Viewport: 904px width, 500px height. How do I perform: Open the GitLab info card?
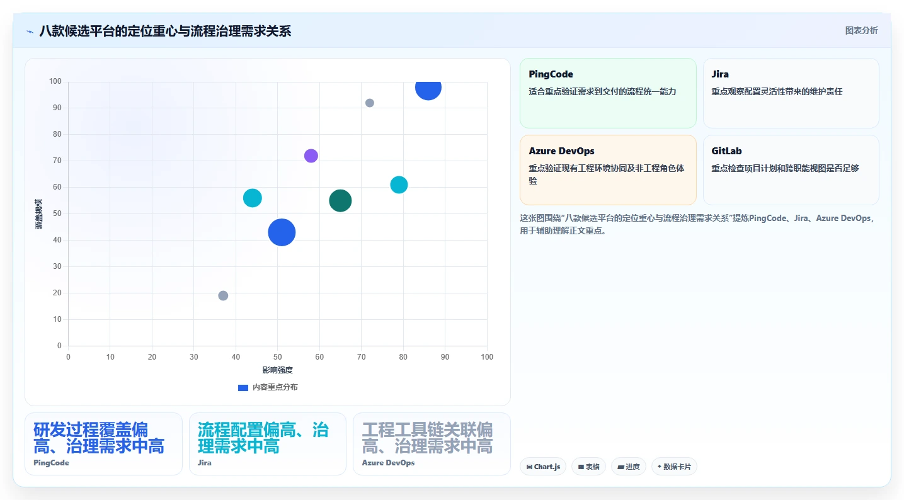791,170
